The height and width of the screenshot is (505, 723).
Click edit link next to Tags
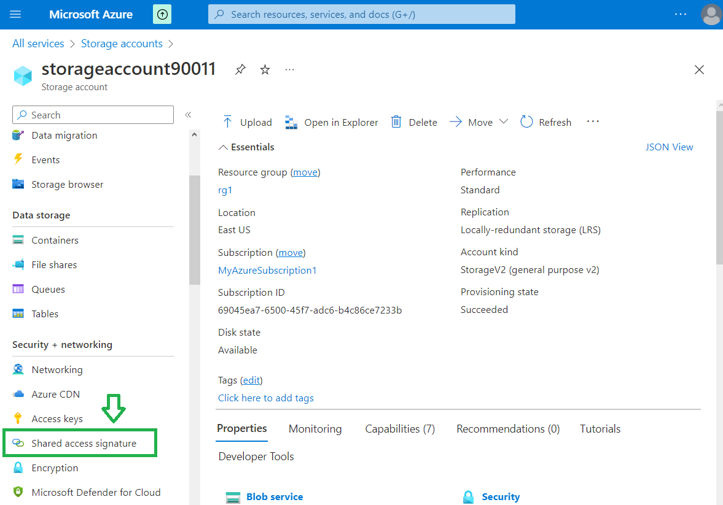point(251,380)
